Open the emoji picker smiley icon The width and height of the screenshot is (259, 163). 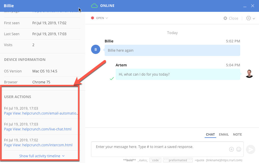click(x=239, y=149)
